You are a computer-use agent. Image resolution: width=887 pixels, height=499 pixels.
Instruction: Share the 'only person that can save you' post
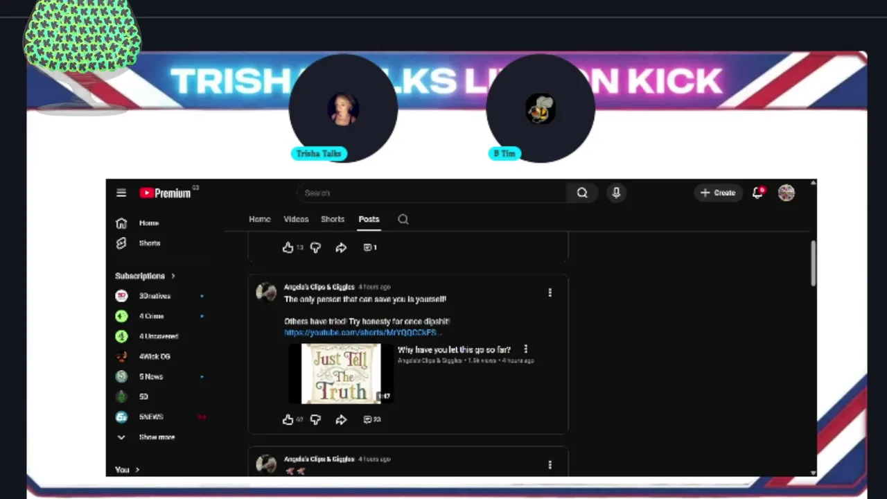[x=341, y=419]
